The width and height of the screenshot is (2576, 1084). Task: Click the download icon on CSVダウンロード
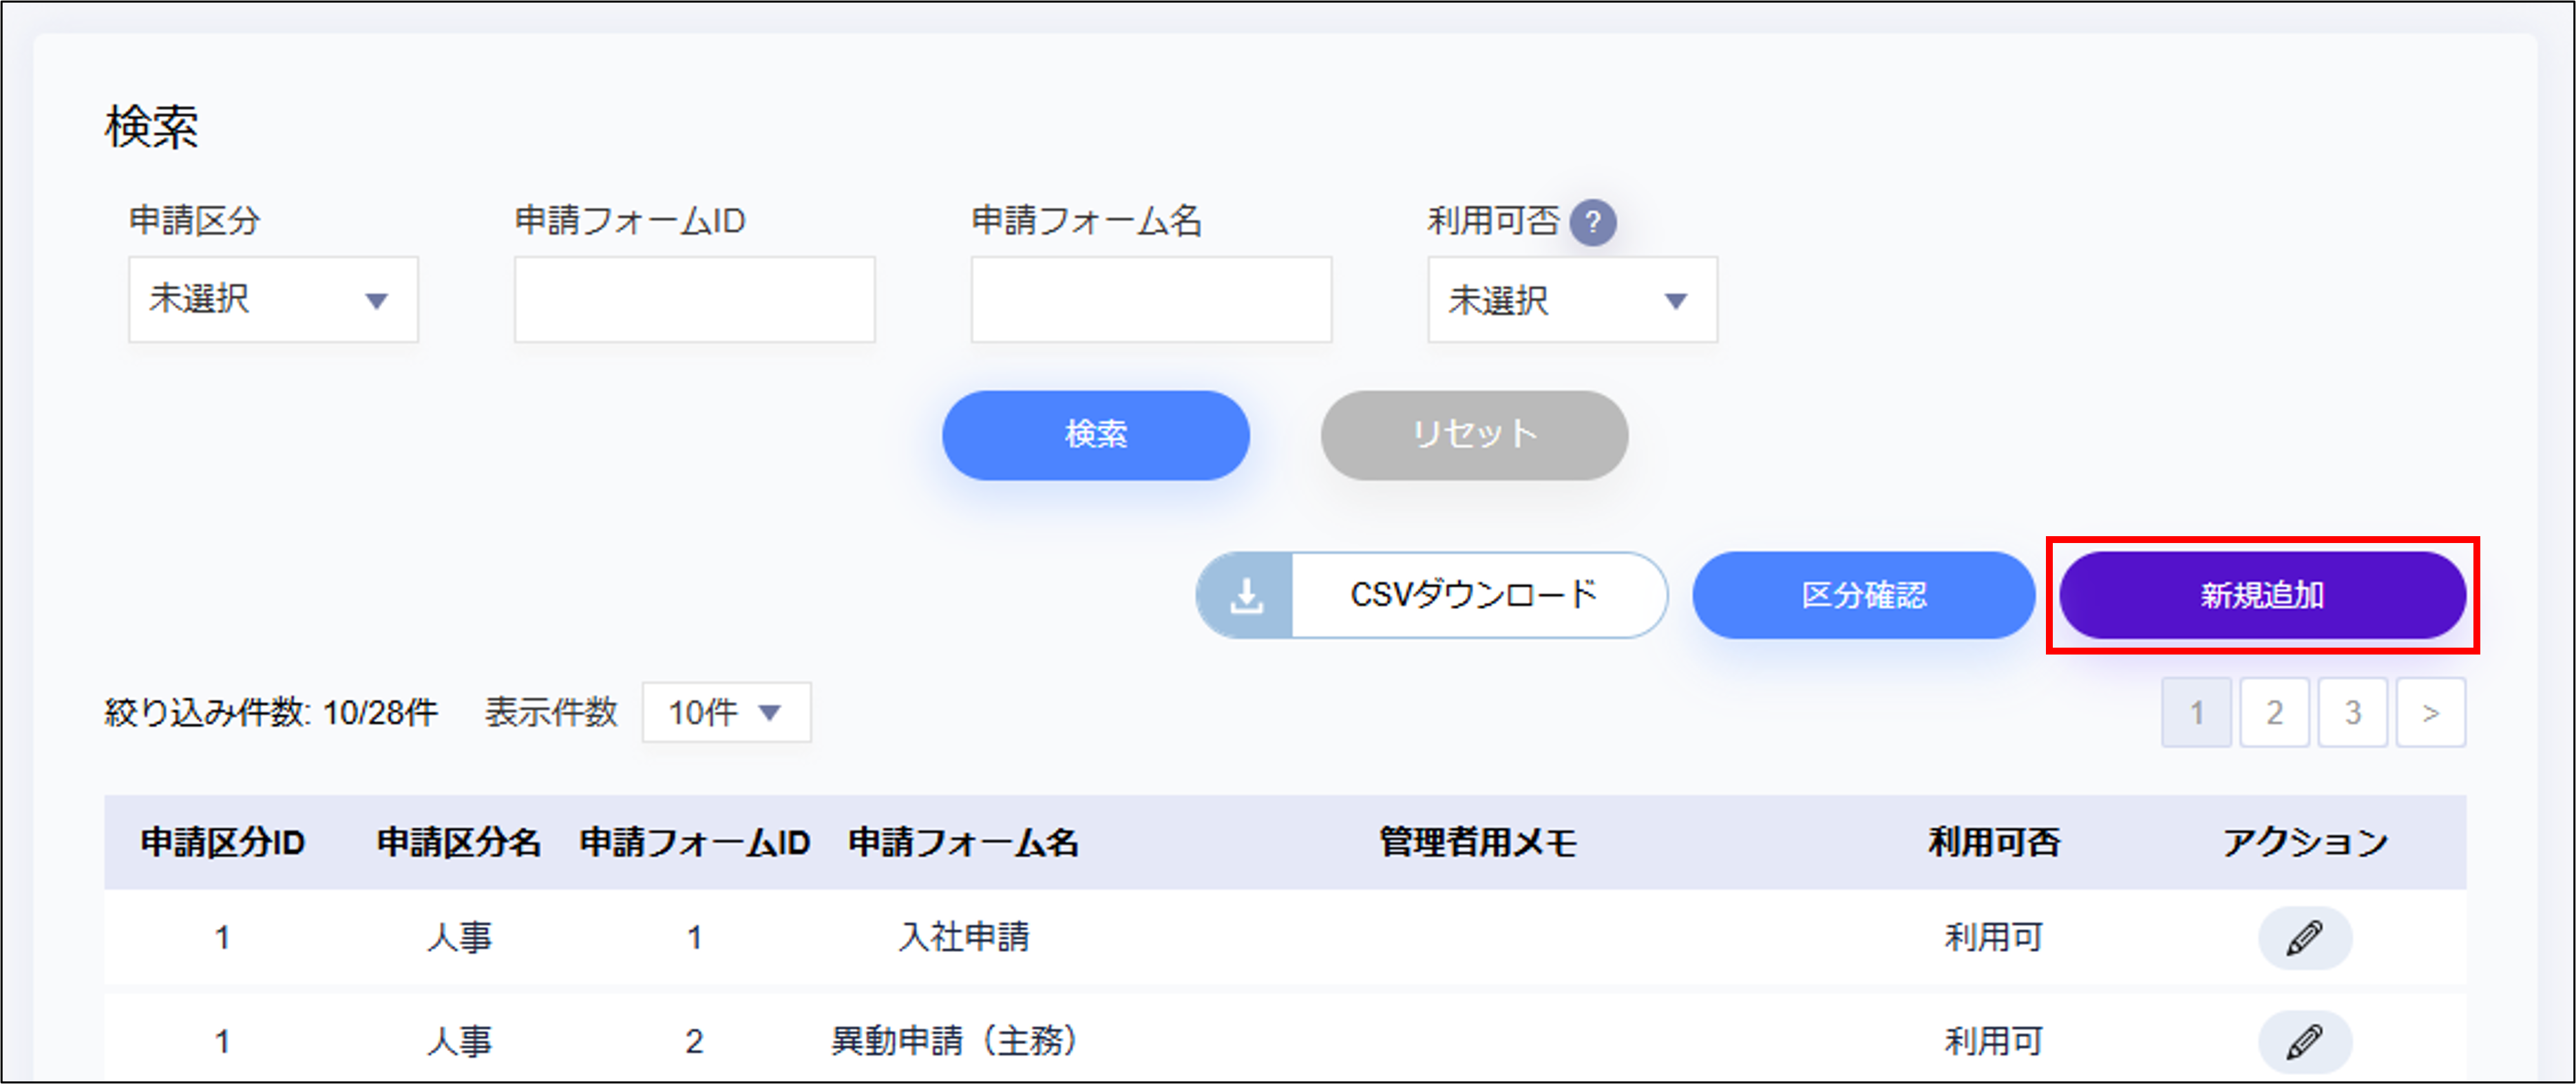1246,596
